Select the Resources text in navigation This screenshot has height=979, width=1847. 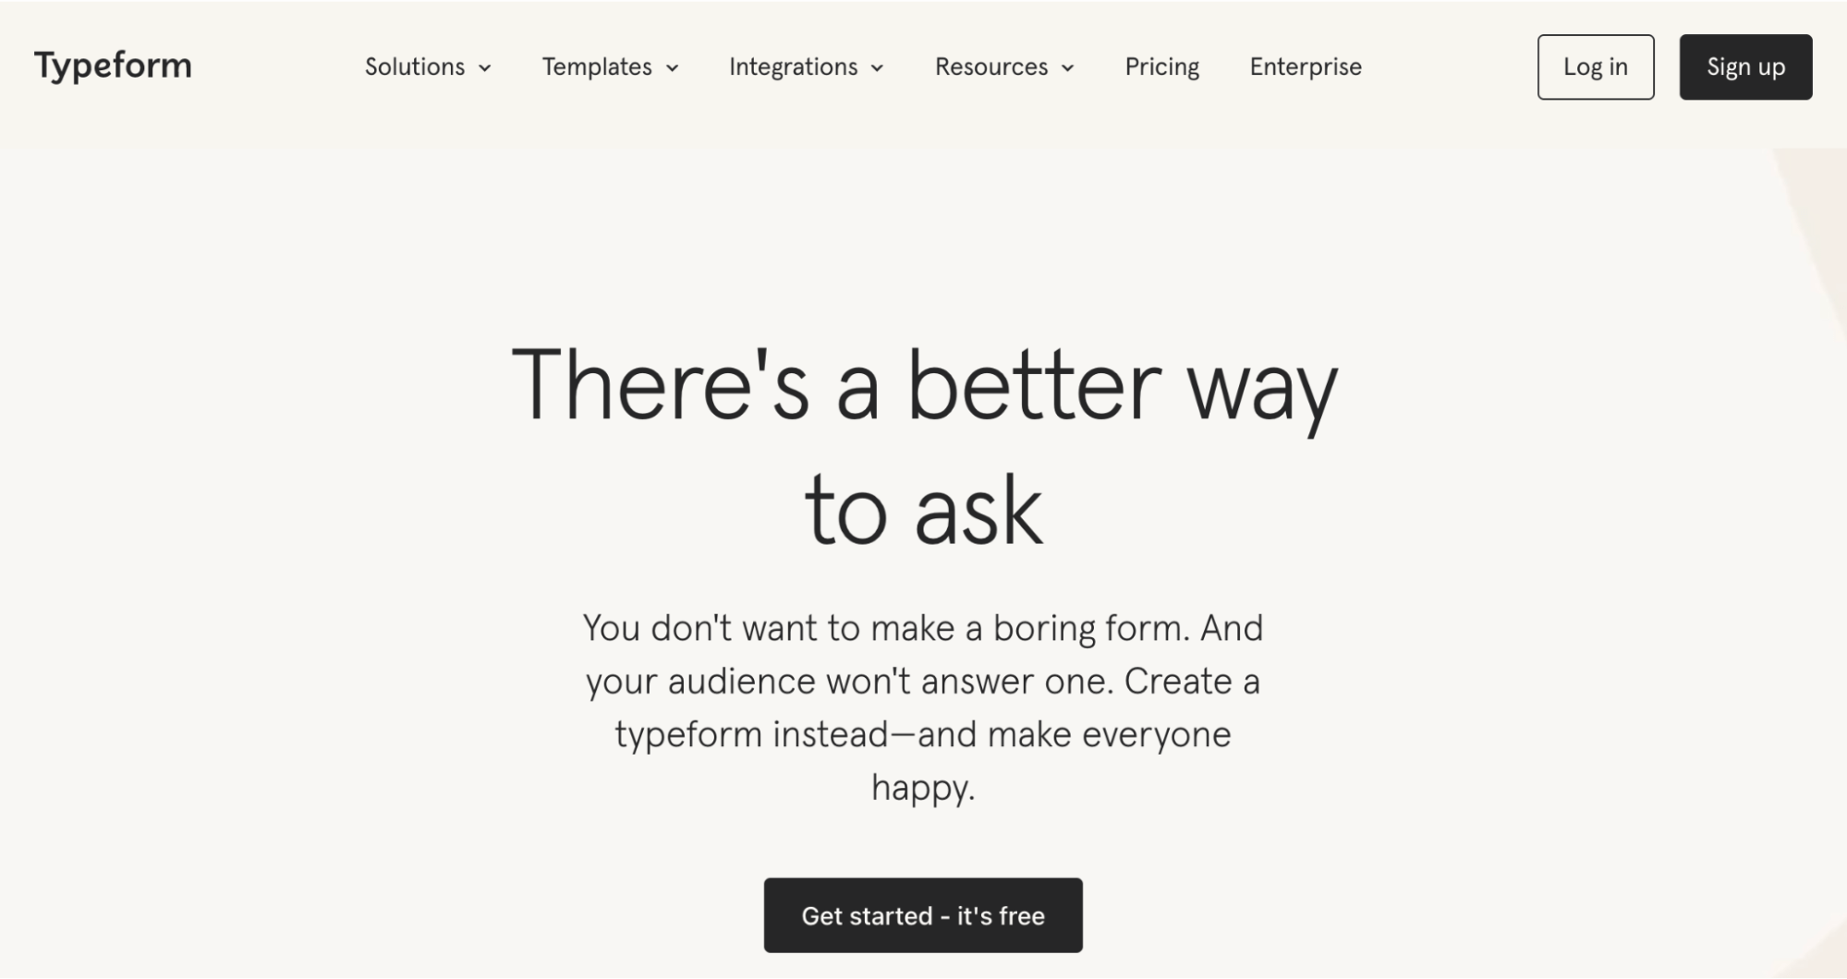tap(990, 66)
